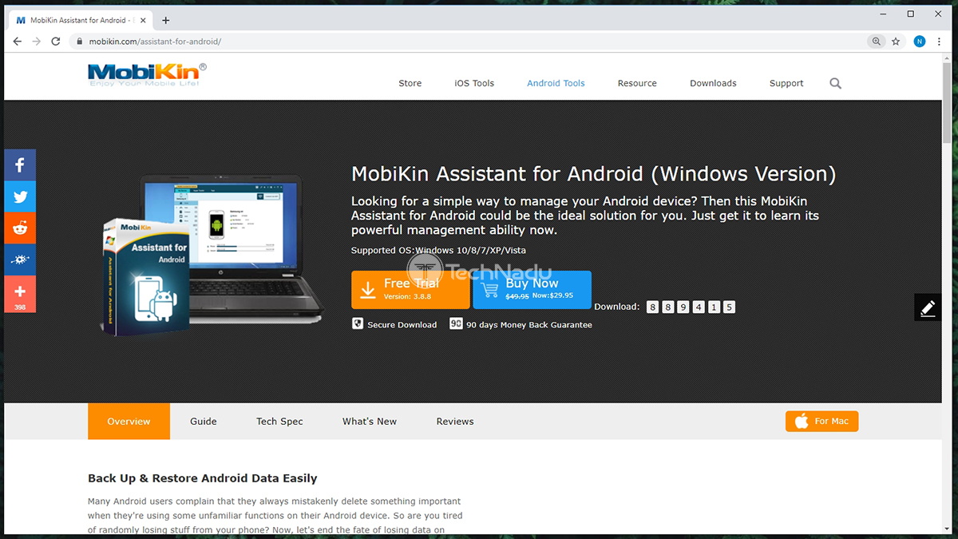Click the MobiKin logo
Viewport: 958px width, 539px height.
point(147,76)
